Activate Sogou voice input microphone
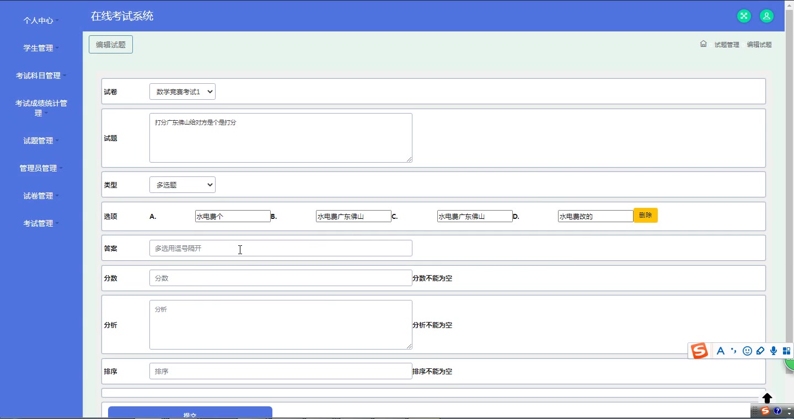The image size is (794, 419). pyautogui.click(x=774, y=351)
